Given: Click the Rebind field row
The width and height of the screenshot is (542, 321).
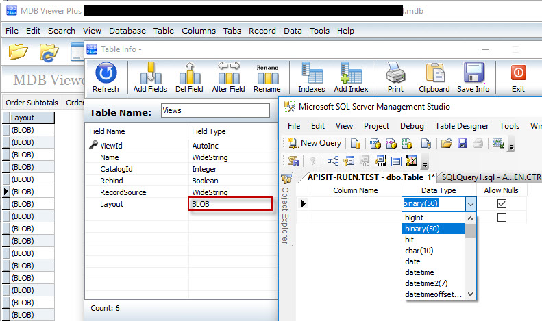Looking at the screenshot, I should [182, 181].
